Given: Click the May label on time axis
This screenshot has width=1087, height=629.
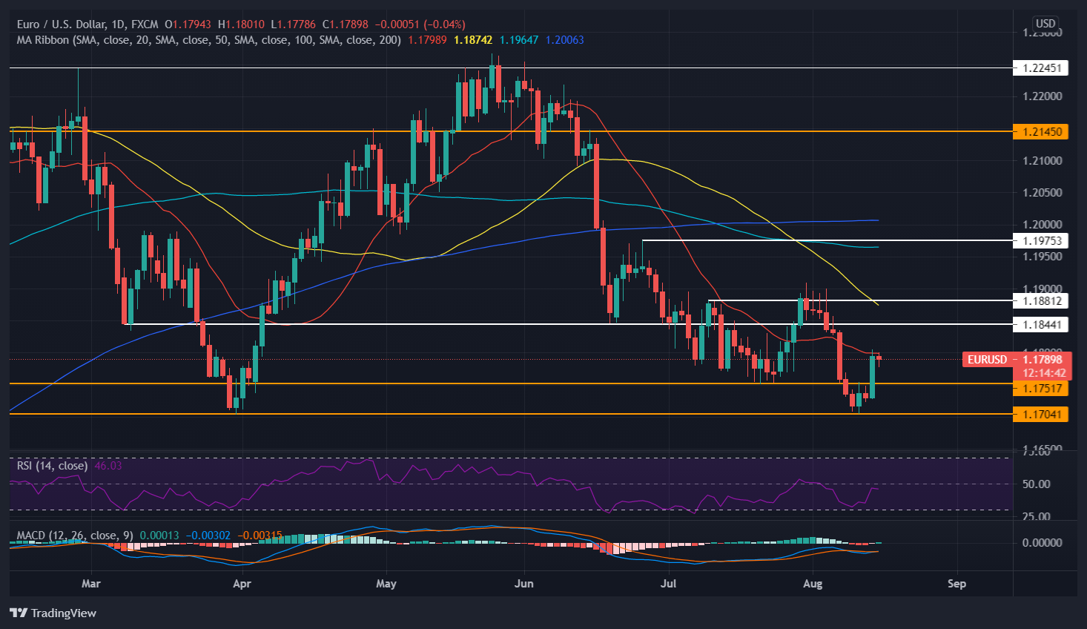Looking at the screenshot, I should point(386,584).
